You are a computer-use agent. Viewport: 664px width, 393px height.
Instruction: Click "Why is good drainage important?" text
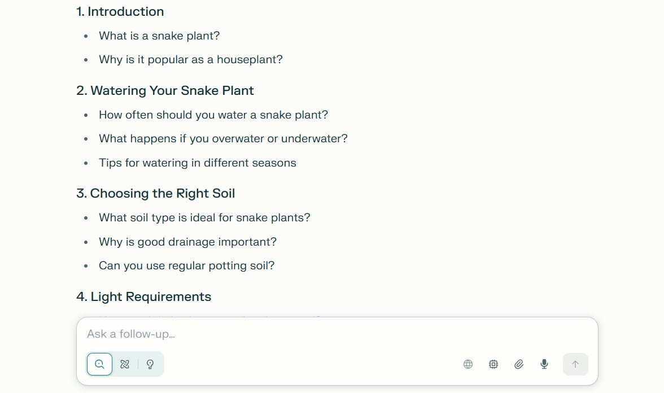tap(187, 242)
